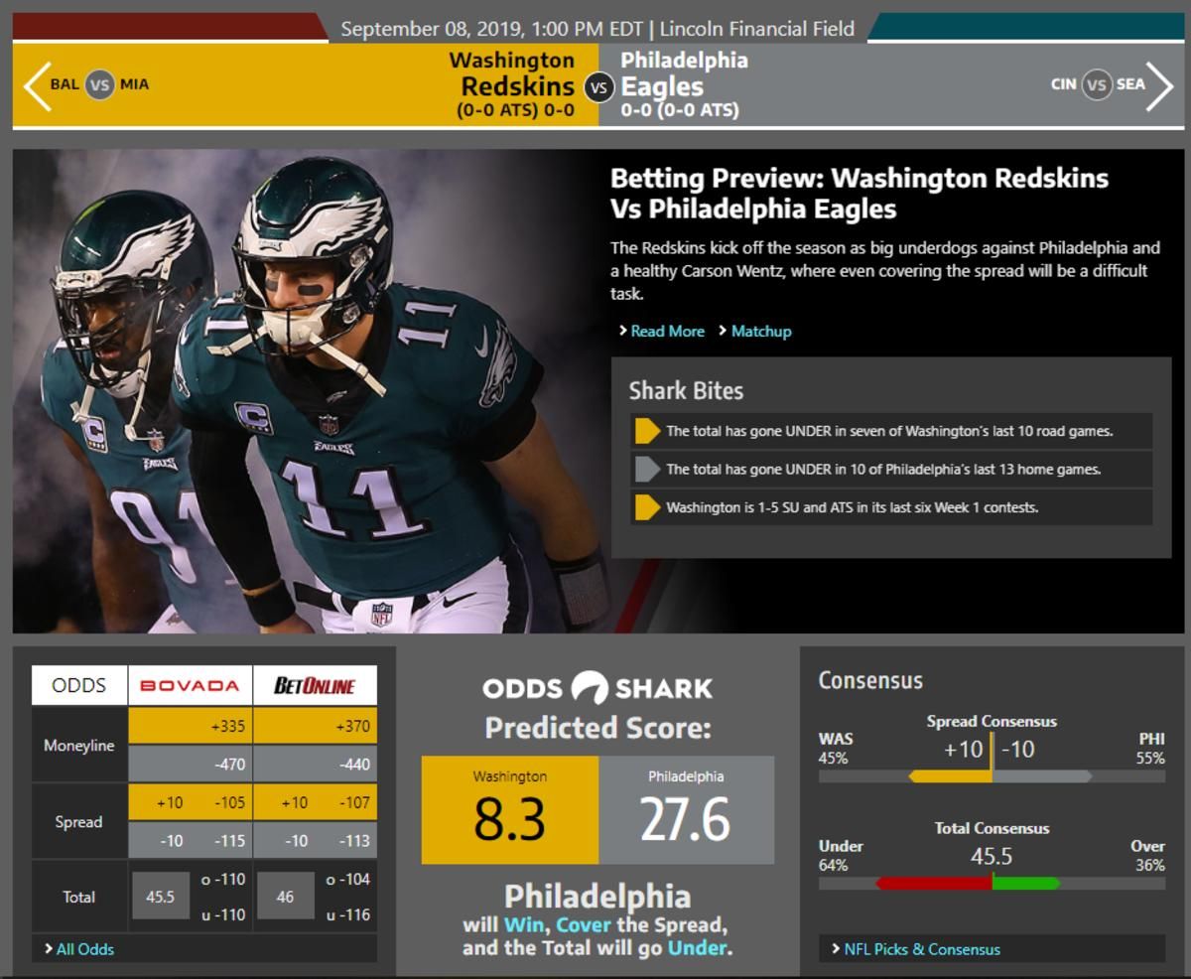The image size is (1191, 979).
Task: Click the VS badge between BAL and MIA
Action: pyautogui.click(x=99, y=84)
